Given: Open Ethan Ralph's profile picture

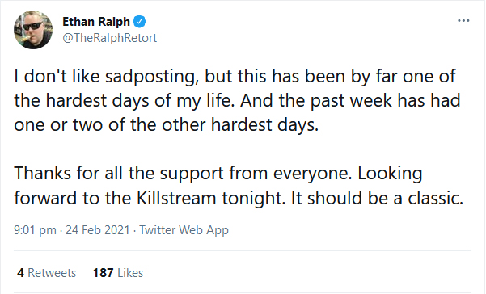Looking at the screenshot, I should click(x=33, y=30).
